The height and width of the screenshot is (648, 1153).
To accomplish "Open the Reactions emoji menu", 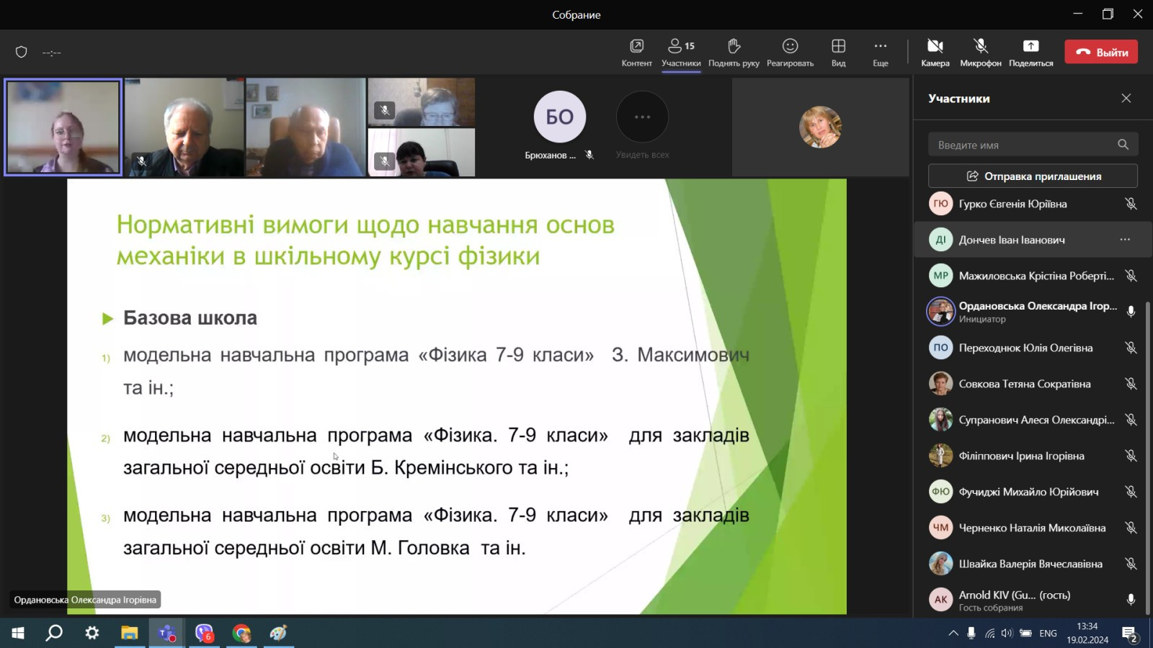I will click(790, 52).
